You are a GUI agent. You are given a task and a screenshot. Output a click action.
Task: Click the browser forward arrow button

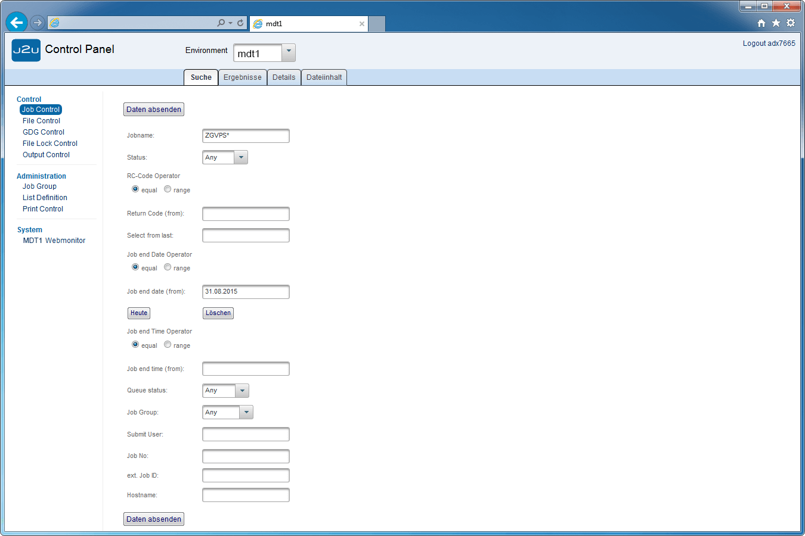pos(38,23)
